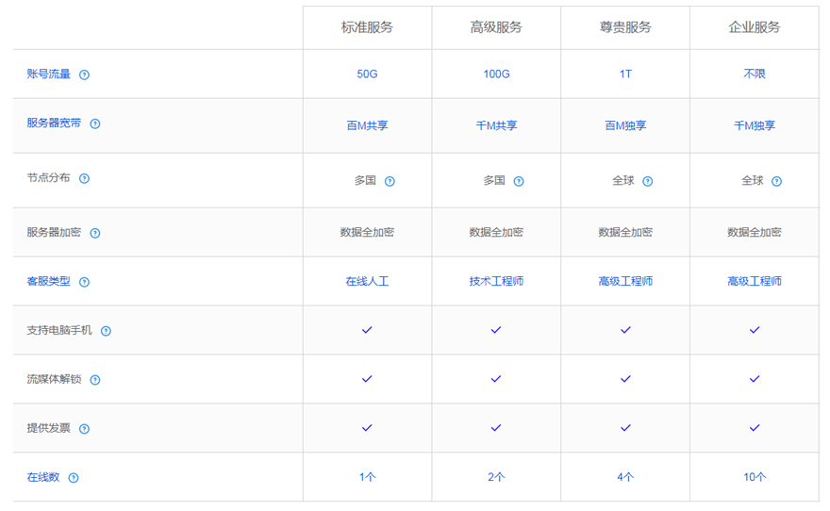Click 流媒体解锁 checkmark under 尊贵服务
Viewport: 830px width, 511px height.
pyautogui.click(x=625, y=379)
